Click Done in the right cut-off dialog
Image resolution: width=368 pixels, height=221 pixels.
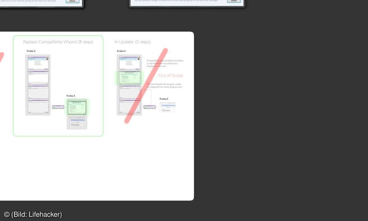[234, 1]
